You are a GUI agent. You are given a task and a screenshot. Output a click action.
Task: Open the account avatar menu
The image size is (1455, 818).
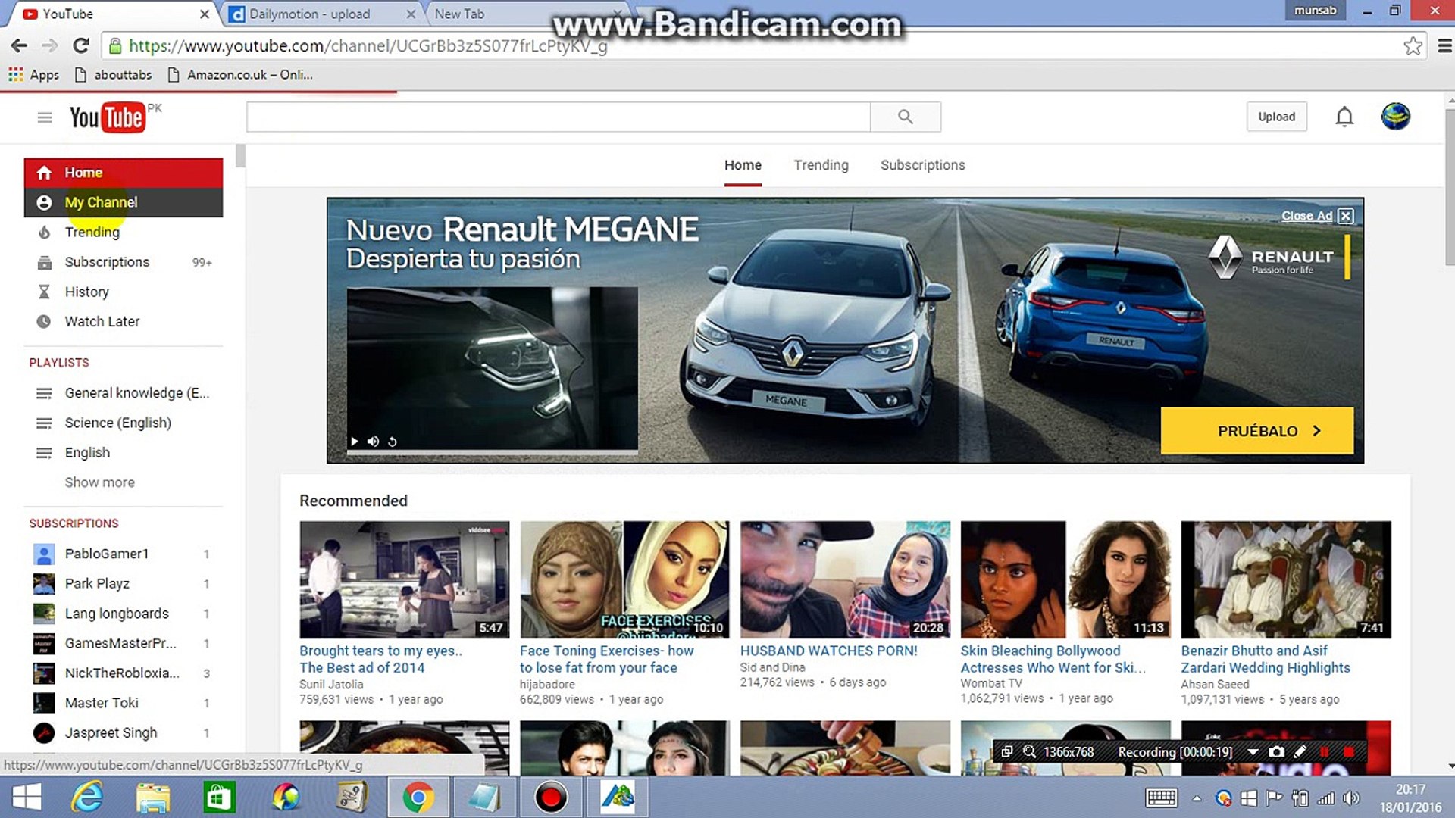(x=1395, y=117)
